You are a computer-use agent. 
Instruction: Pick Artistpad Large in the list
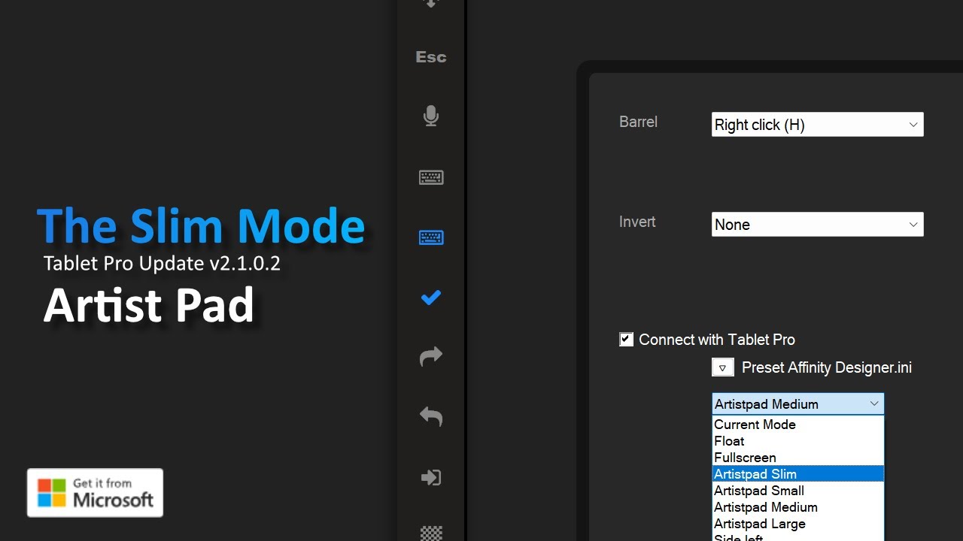(x=797, y=524)
